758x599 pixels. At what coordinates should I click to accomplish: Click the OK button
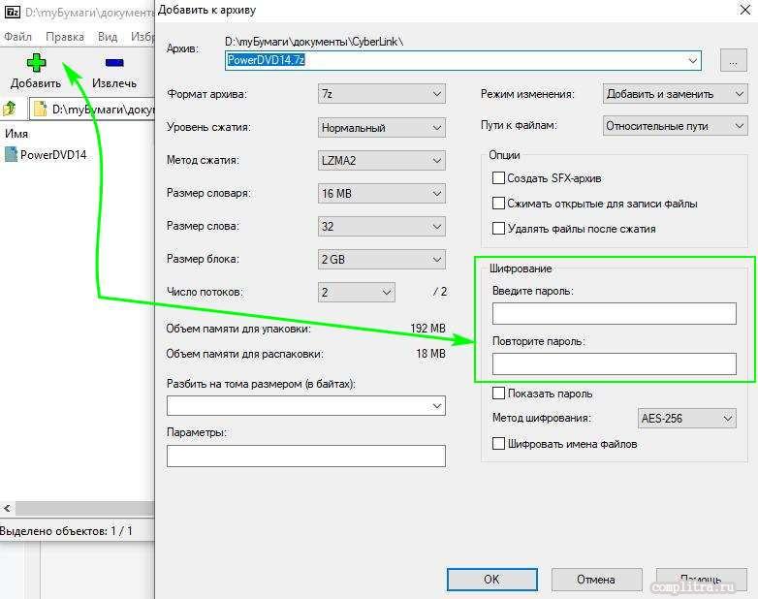click(x=492, y=580)
